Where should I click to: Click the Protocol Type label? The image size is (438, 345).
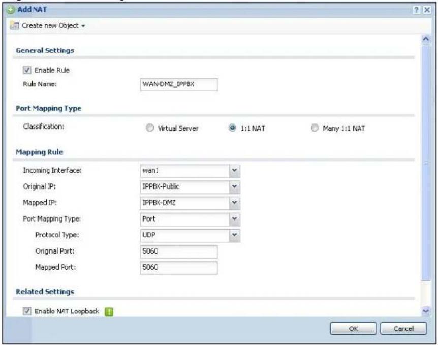57,235
